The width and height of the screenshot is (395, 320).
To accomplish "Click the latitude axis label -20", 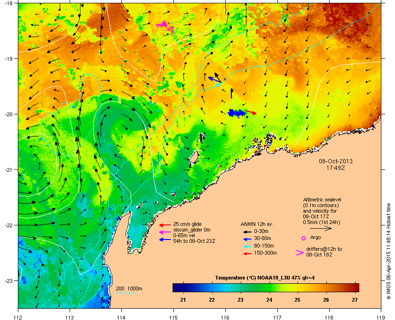I will point(8,114).
